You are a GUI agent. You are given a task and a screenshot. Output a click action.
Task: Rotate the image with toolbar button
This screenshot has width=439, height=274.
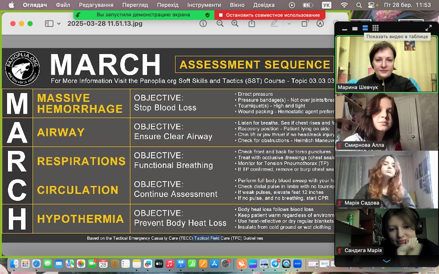click(305, 23)
